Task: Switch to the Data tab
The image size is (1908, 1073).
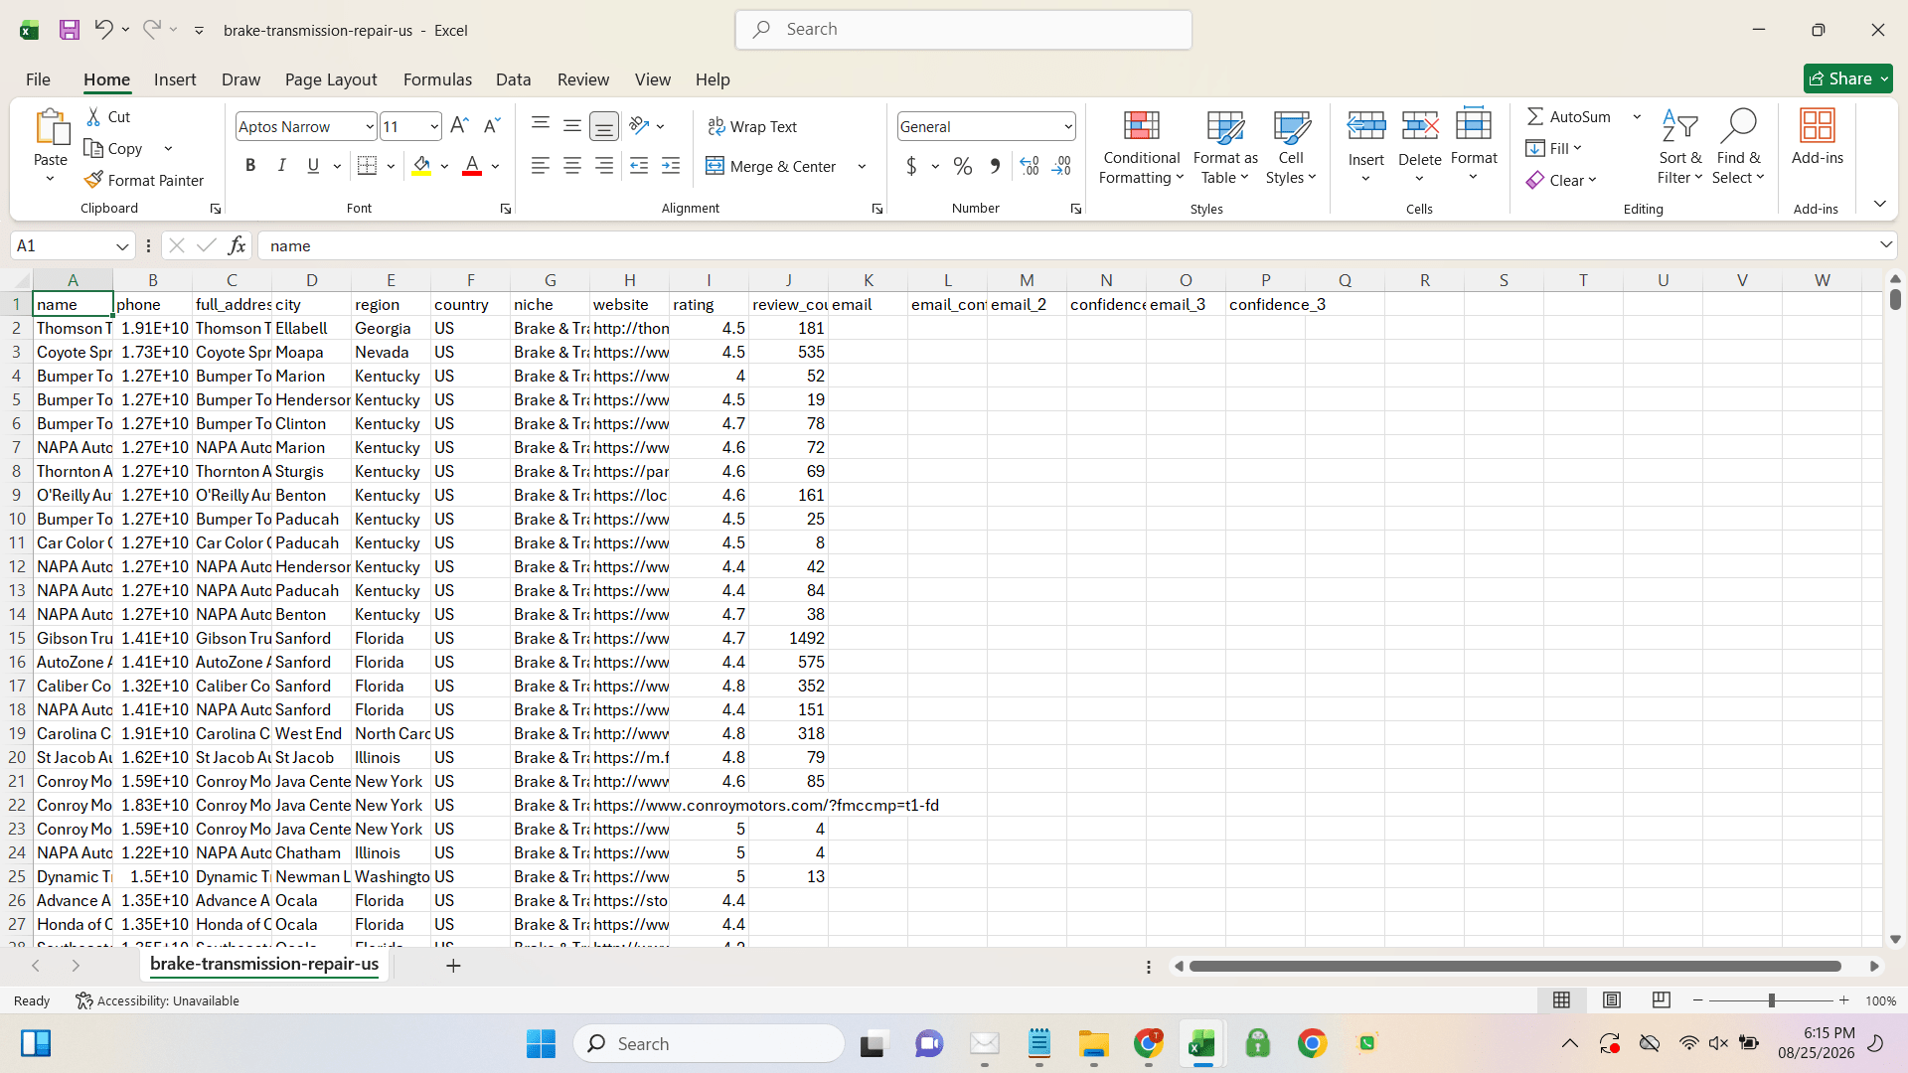Action: point(513,79)
